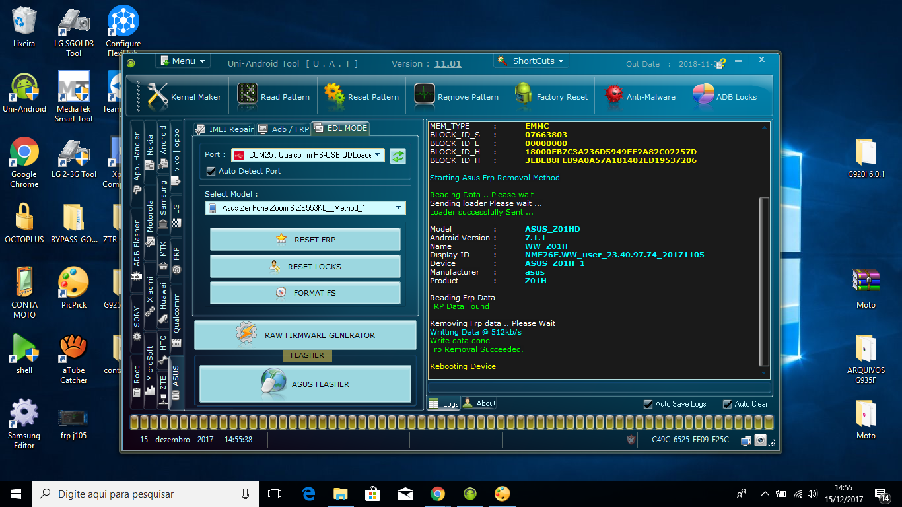Select the FRP side tab
Screen dimensions: 902x507
click(x=176, y=259)
